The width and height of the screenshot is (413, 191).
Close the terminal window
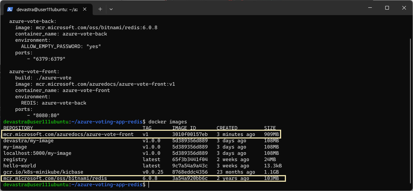pyautogui.click(x=404, y=8)
